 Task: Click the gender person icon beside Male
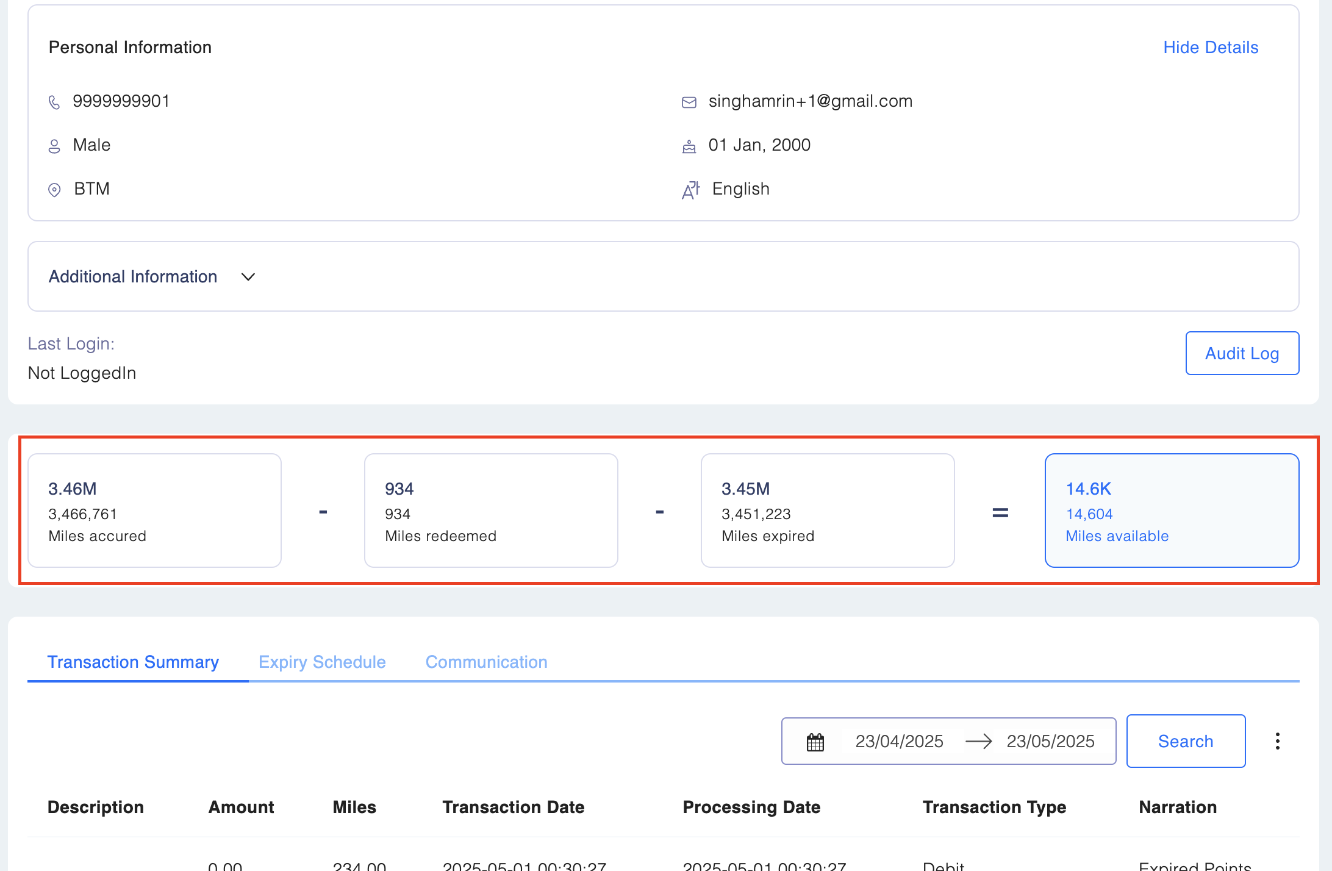pos(54,146)
